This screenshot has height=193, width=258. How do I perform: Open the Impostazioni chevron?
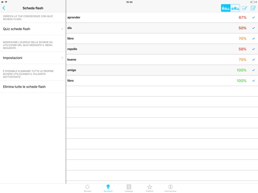62,58
